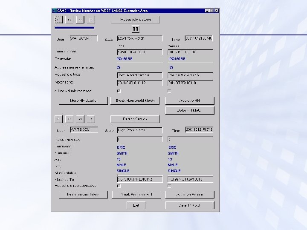The height and width of the screenshot is (230, 307).
Task: Go to previous person record
Action: click(70, 119)
